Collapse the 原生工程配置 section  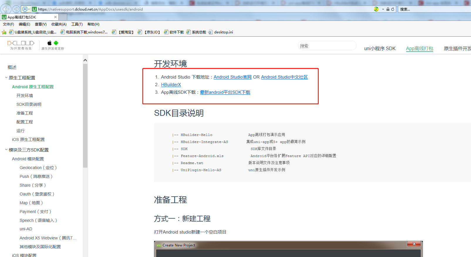click(x=6, y=78)
